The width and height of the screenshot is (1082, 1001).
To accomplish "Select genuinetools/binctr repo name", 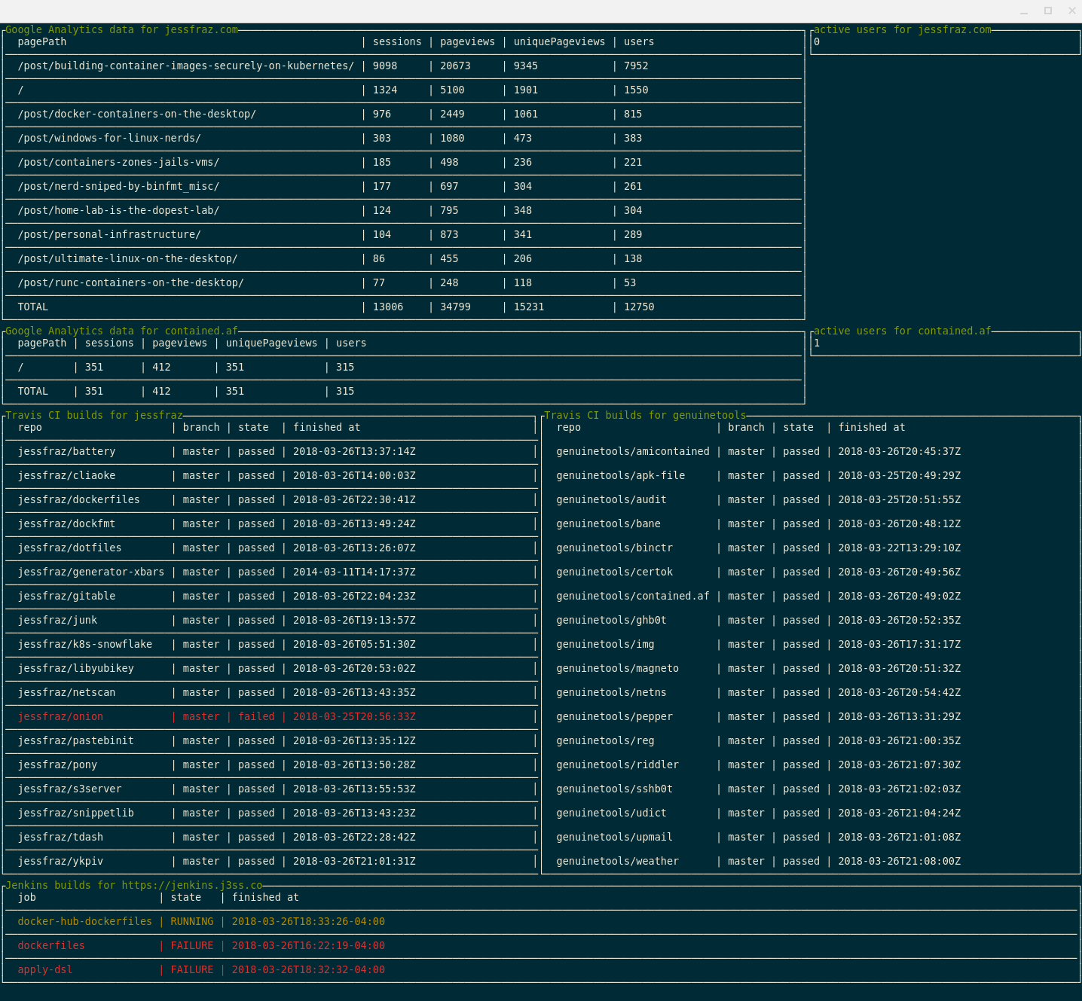I will click(615, 548).
